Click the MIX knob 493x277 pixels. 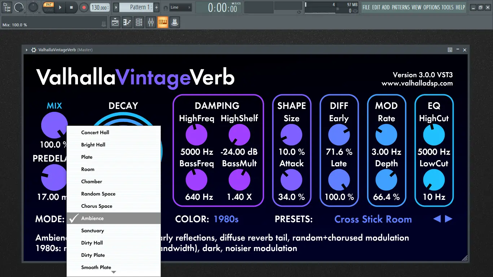54,125
